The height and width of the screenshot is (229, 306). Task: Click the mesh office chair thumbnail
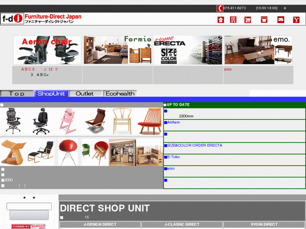click(13, 121)
